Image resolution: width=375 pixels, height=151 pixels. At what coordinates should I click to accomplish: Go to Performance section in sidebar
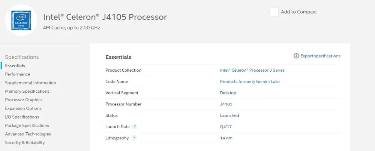pyautogui.click(x=18, y=74)
